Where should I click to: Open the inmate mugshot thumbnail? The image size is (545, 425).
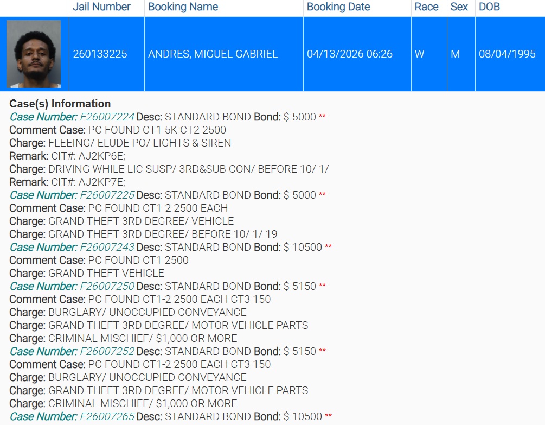pos(34,54)
